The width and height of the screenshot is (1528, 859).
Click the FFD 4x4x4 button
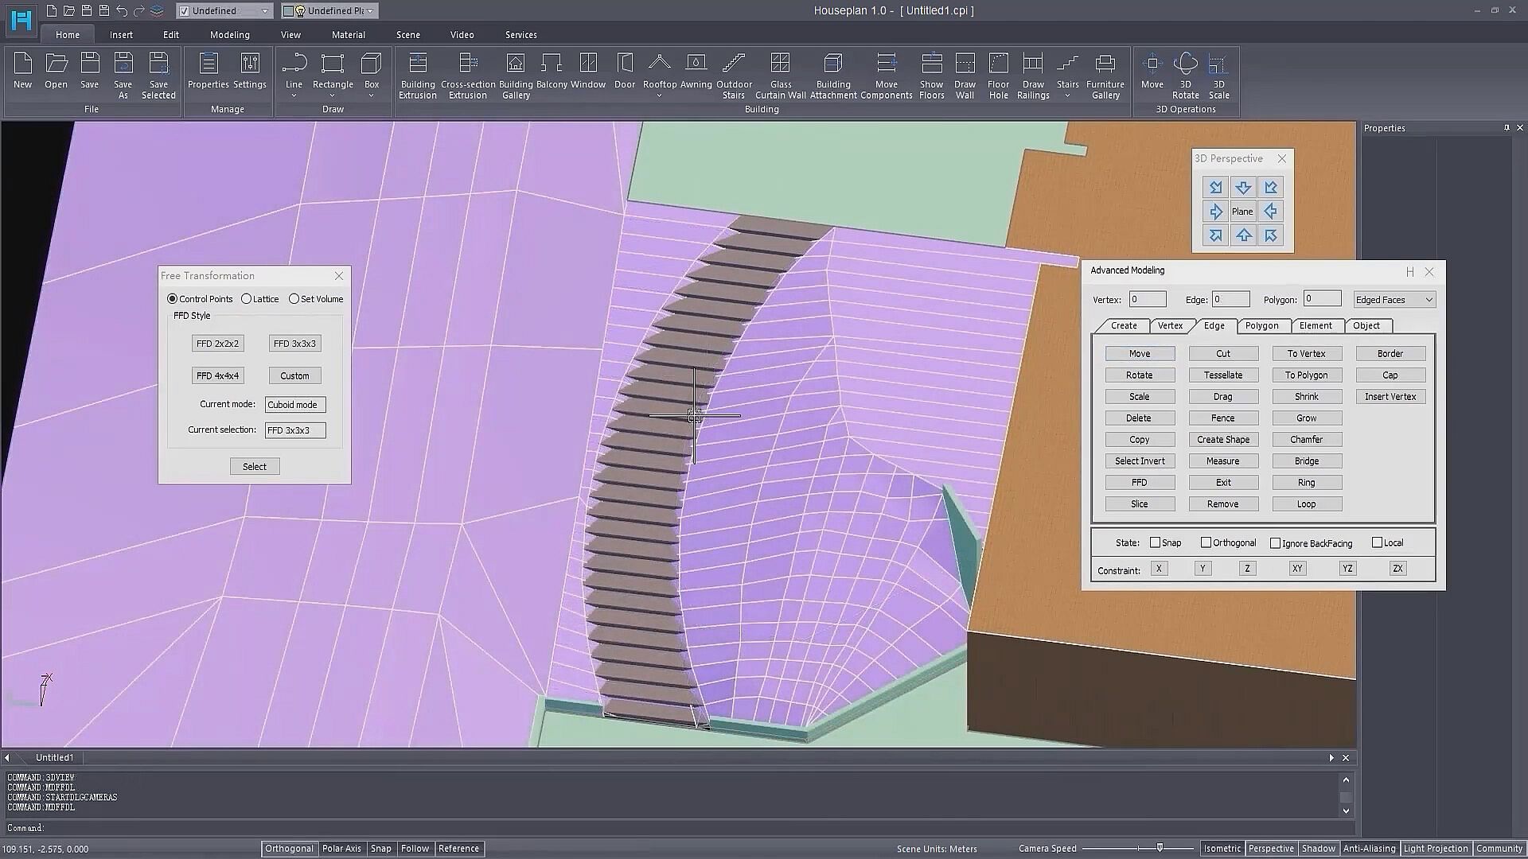(x=217, y=375)
